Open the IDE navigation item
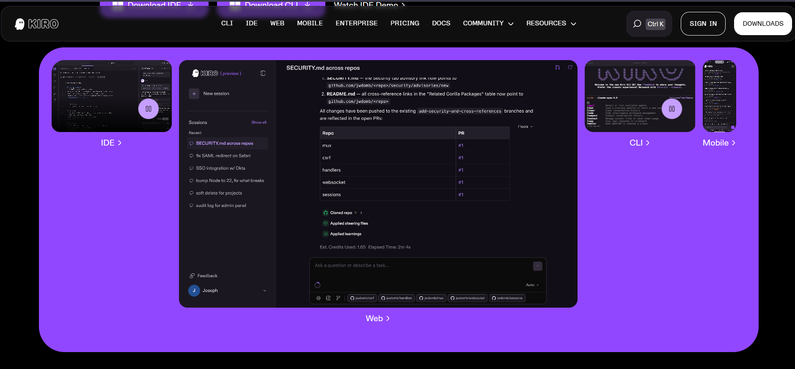This screenshot has width=795, height=369. pos(252,23)
